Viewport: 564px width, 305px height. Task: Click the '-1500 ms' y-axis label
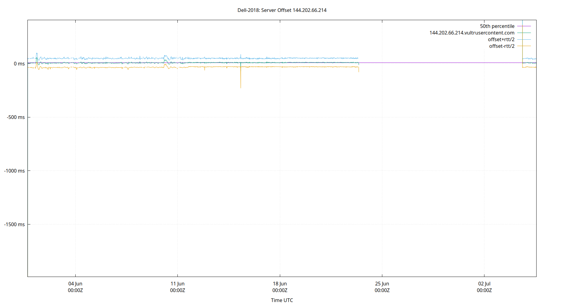14,224
